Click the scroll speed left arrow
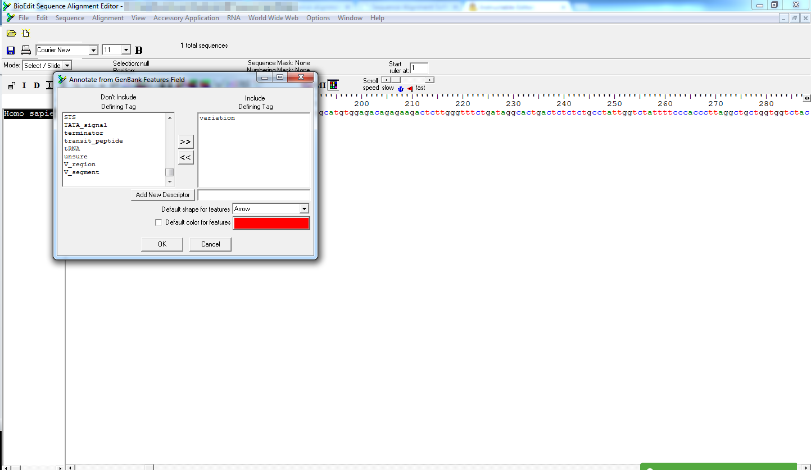The height and width of the screenshot is (470, 811). (x=386, y=80)
